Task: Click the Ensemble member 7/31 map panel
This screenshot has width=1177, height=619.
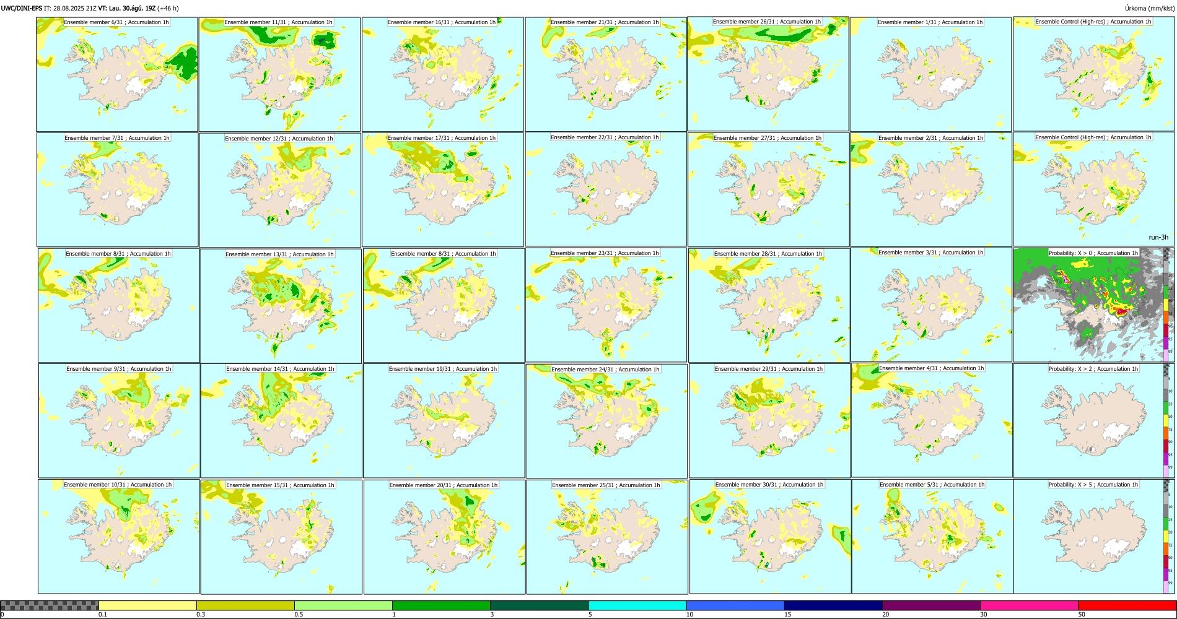Action: pyautogui.click(x=118, y=190)
